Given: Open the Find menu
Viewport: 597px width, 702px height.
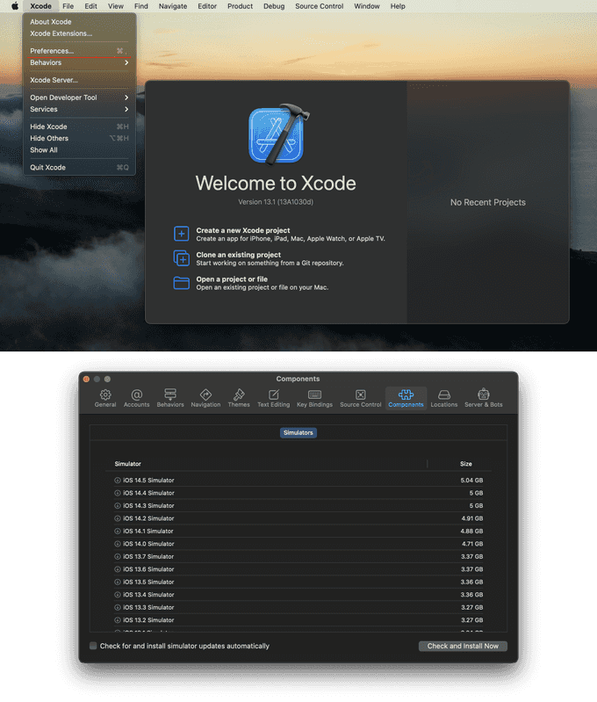Looking at the screenshot, I should pos(141,6).
